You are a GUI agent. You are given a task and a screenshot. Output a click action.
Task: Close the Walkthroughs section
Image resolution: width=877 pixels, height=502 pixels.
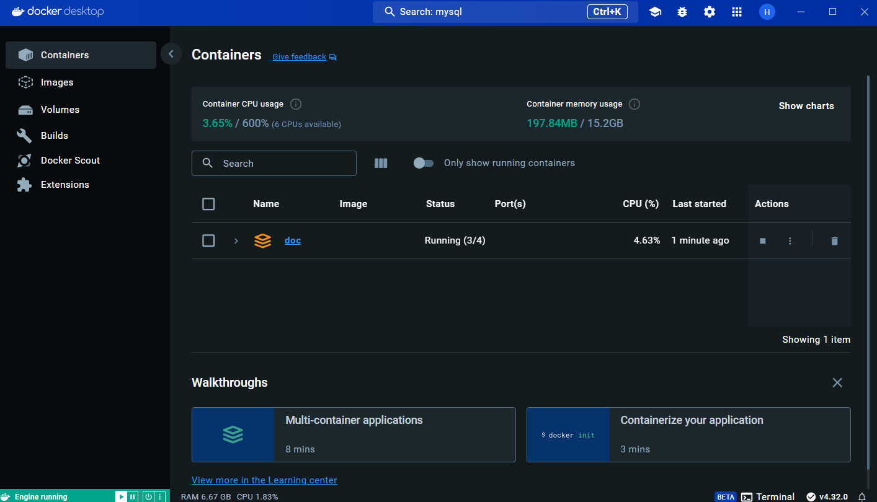point(837,382)
